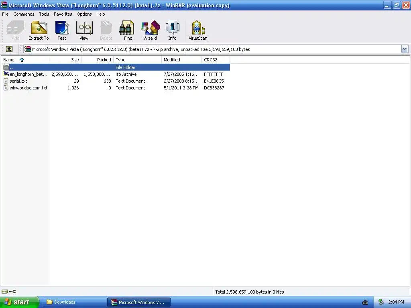
Task: Go up one folder level button
Action: [x=9, y=49]
